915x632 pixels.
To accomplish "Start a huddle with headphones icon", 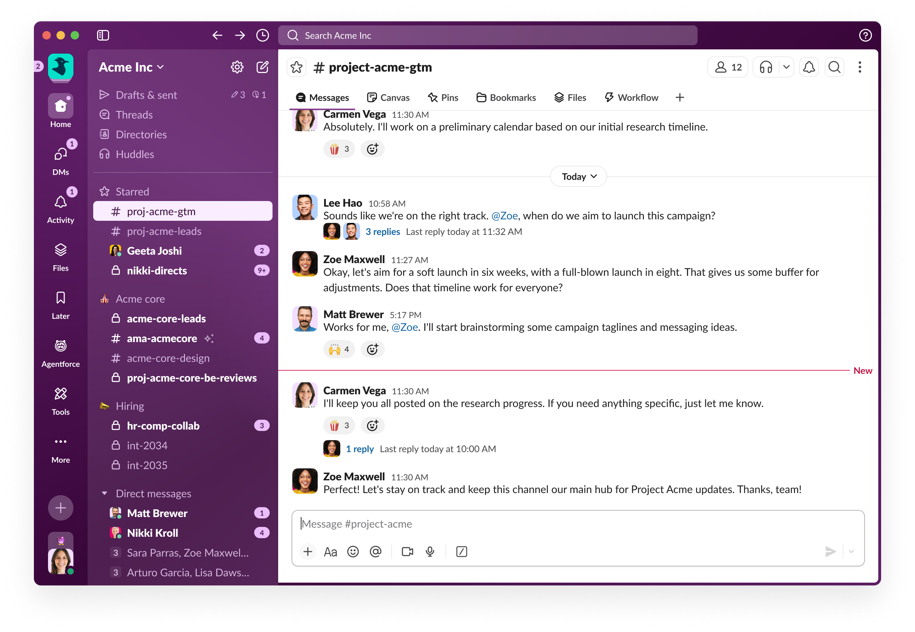I will coord(766,67).
